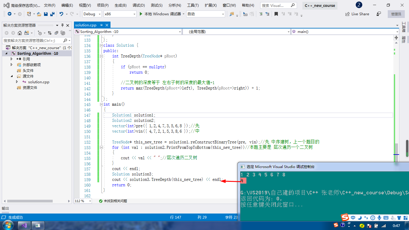Toggle Show All Files in Solution Explorer
409x230 pixels.
[63, 33]
